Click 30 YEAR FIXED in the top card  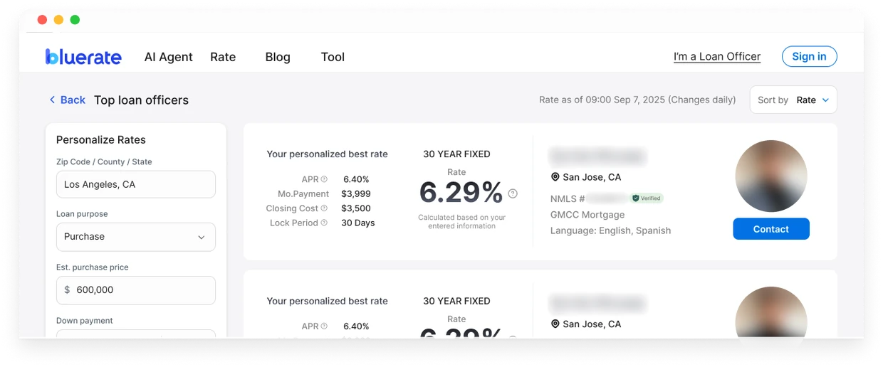pyautogui.click(x=456, y=154)
